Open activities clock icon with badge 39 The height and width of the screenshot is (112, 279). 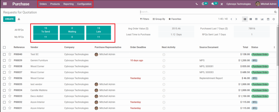(x=204, y=4)
